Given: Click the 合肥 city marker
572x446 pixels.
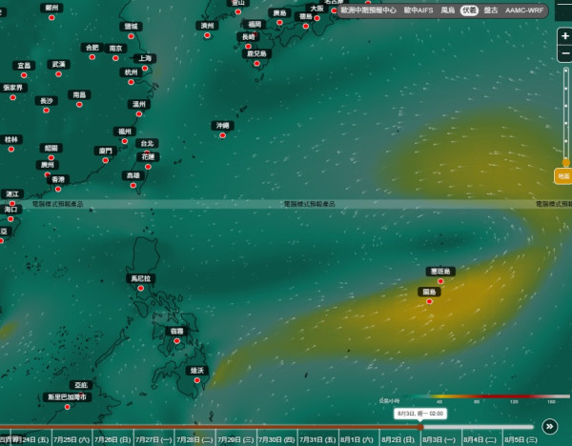Looking at the screenshot, I should 92,57.
